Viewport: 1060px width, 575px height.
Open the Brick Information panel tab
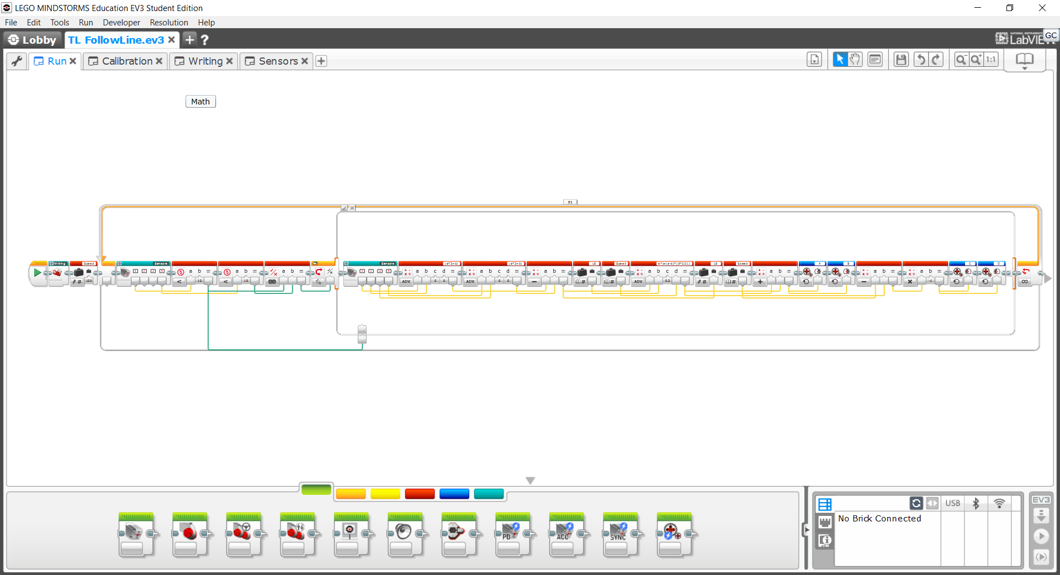pyautogui.click(x=825, y=540)
